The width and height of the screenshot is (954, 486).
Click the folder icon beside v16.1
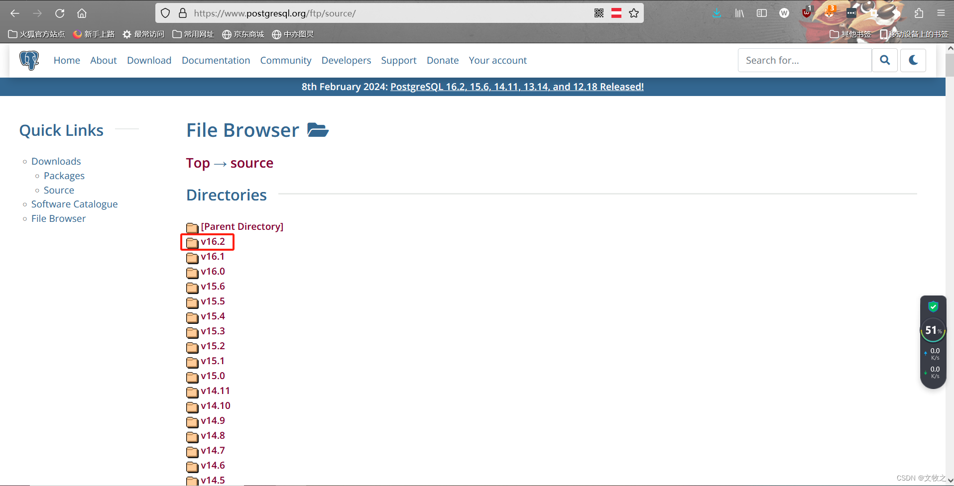[x=192, y=257]
